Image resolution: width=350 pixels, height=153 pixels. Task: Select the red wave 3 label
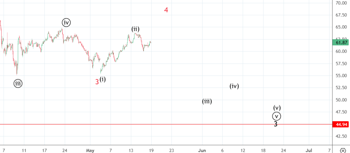pyautogui.click(x=97, y=82)
